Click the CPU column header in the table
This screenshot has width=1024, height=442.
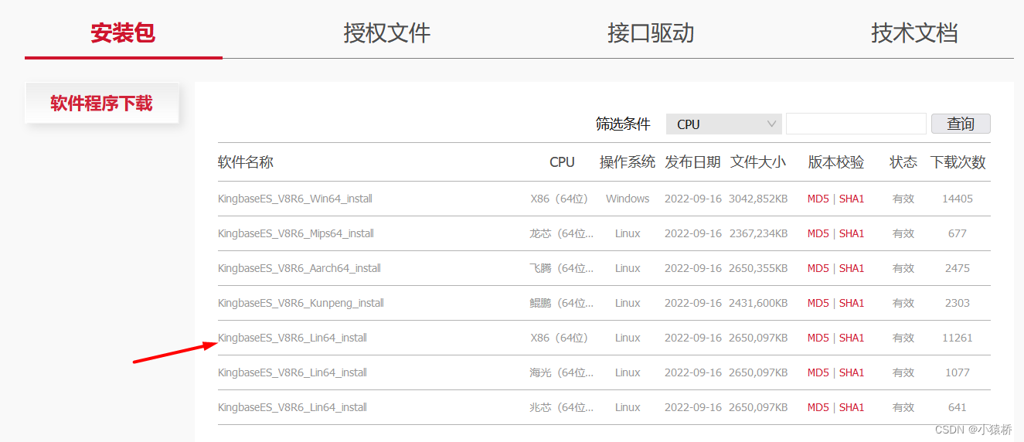point(562,162)
